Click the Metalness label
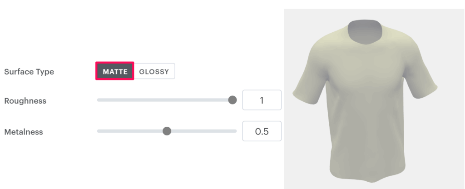465x189 pixels. [x=24, y=132]
